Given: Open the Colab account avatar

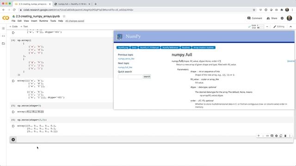Looking at the screenshot, I should click(289, 18).
